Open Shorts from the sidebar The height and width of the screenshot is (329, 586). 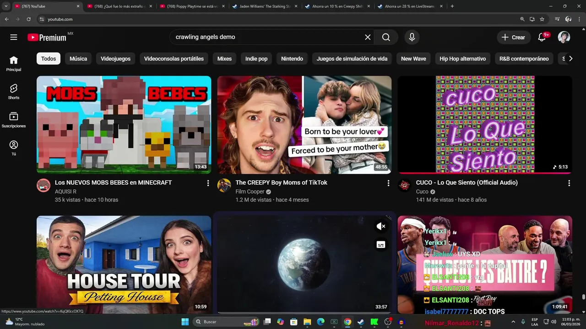[x=14, y=91]
